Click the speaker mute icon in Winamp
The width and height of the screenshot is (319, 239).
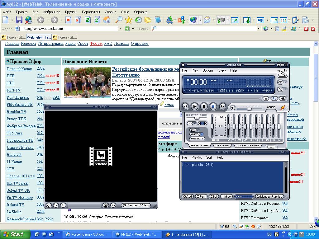tap(233, 108)
